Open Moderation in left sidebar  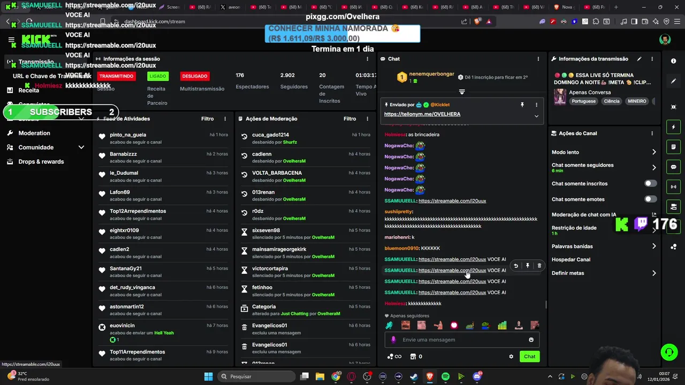34,133
